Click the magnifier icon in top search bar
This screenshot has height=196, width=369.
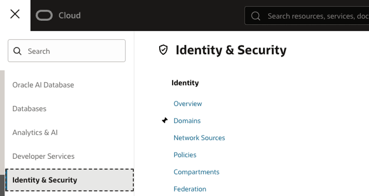[256, 16]
